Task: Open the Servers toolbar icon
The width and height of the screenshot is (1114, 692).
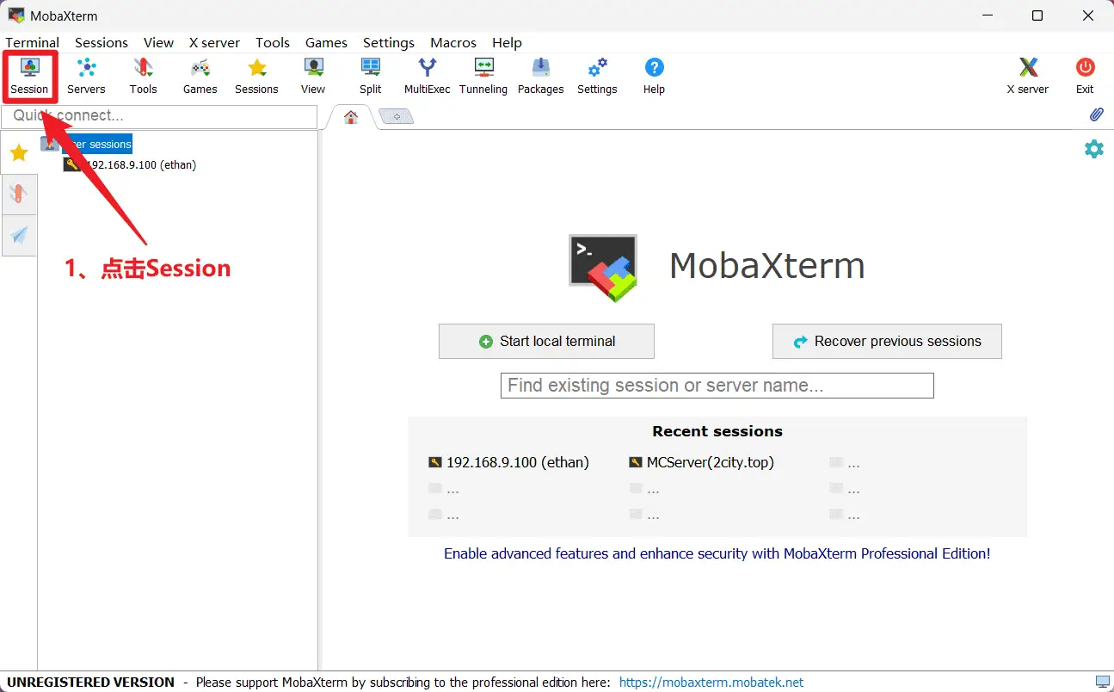Action: [x=86, y=76]
